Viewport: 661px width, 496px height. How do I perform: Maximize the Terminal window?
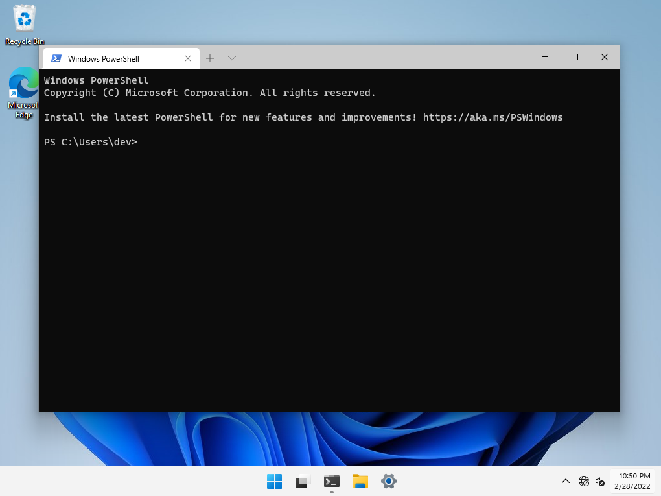pos(575,57)
